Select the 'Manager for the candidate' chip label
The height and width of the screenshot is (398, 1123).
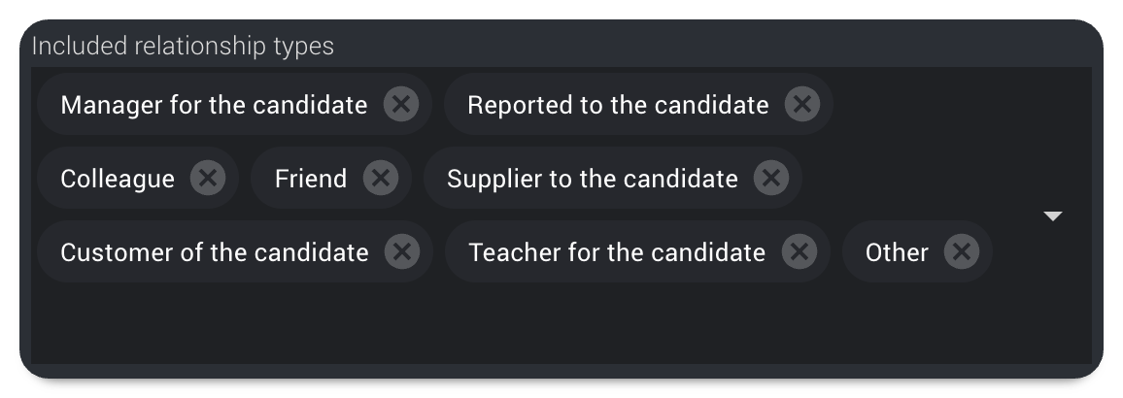click(x=214, y=105)
